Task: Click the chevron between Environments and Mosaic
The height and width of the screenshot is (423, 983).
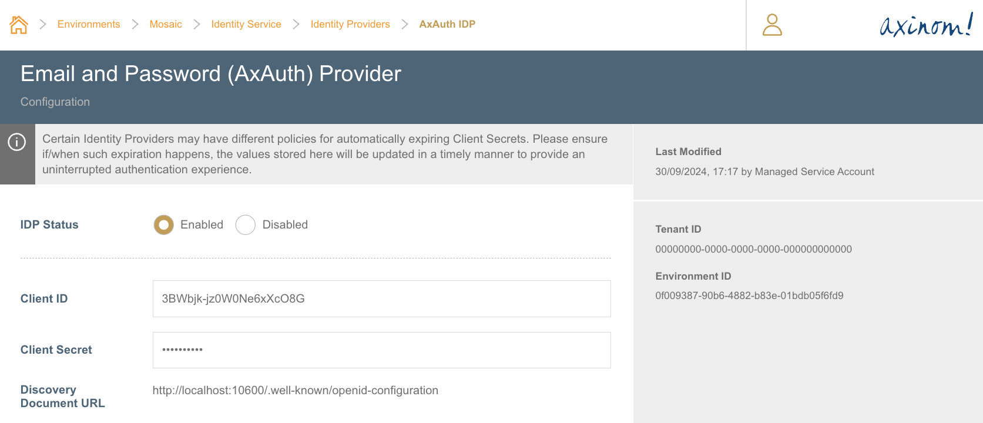Action: (135, 24)
